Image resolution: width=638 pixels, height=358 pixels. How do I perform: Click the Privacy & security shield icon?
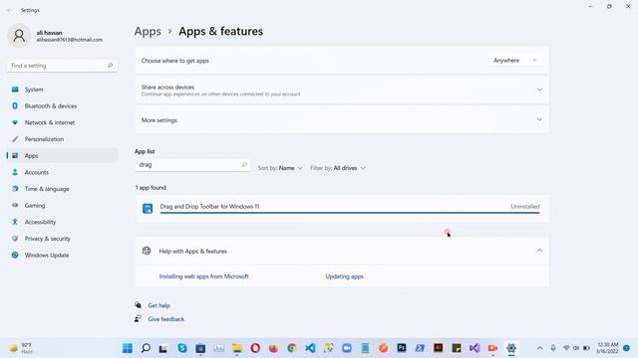point(15,239)
